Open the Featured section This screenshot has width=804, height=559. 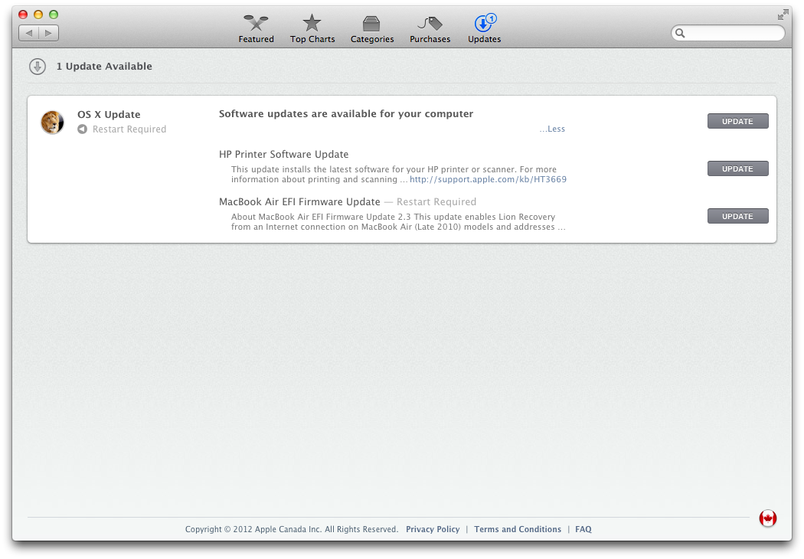(x=256, y=29)
